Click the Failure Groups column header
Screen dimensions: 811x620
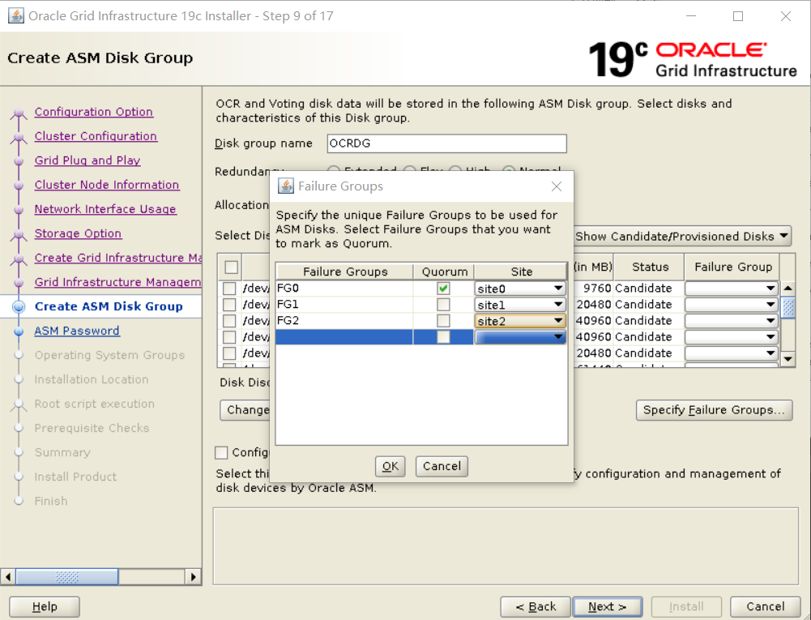tap(345, 272)
